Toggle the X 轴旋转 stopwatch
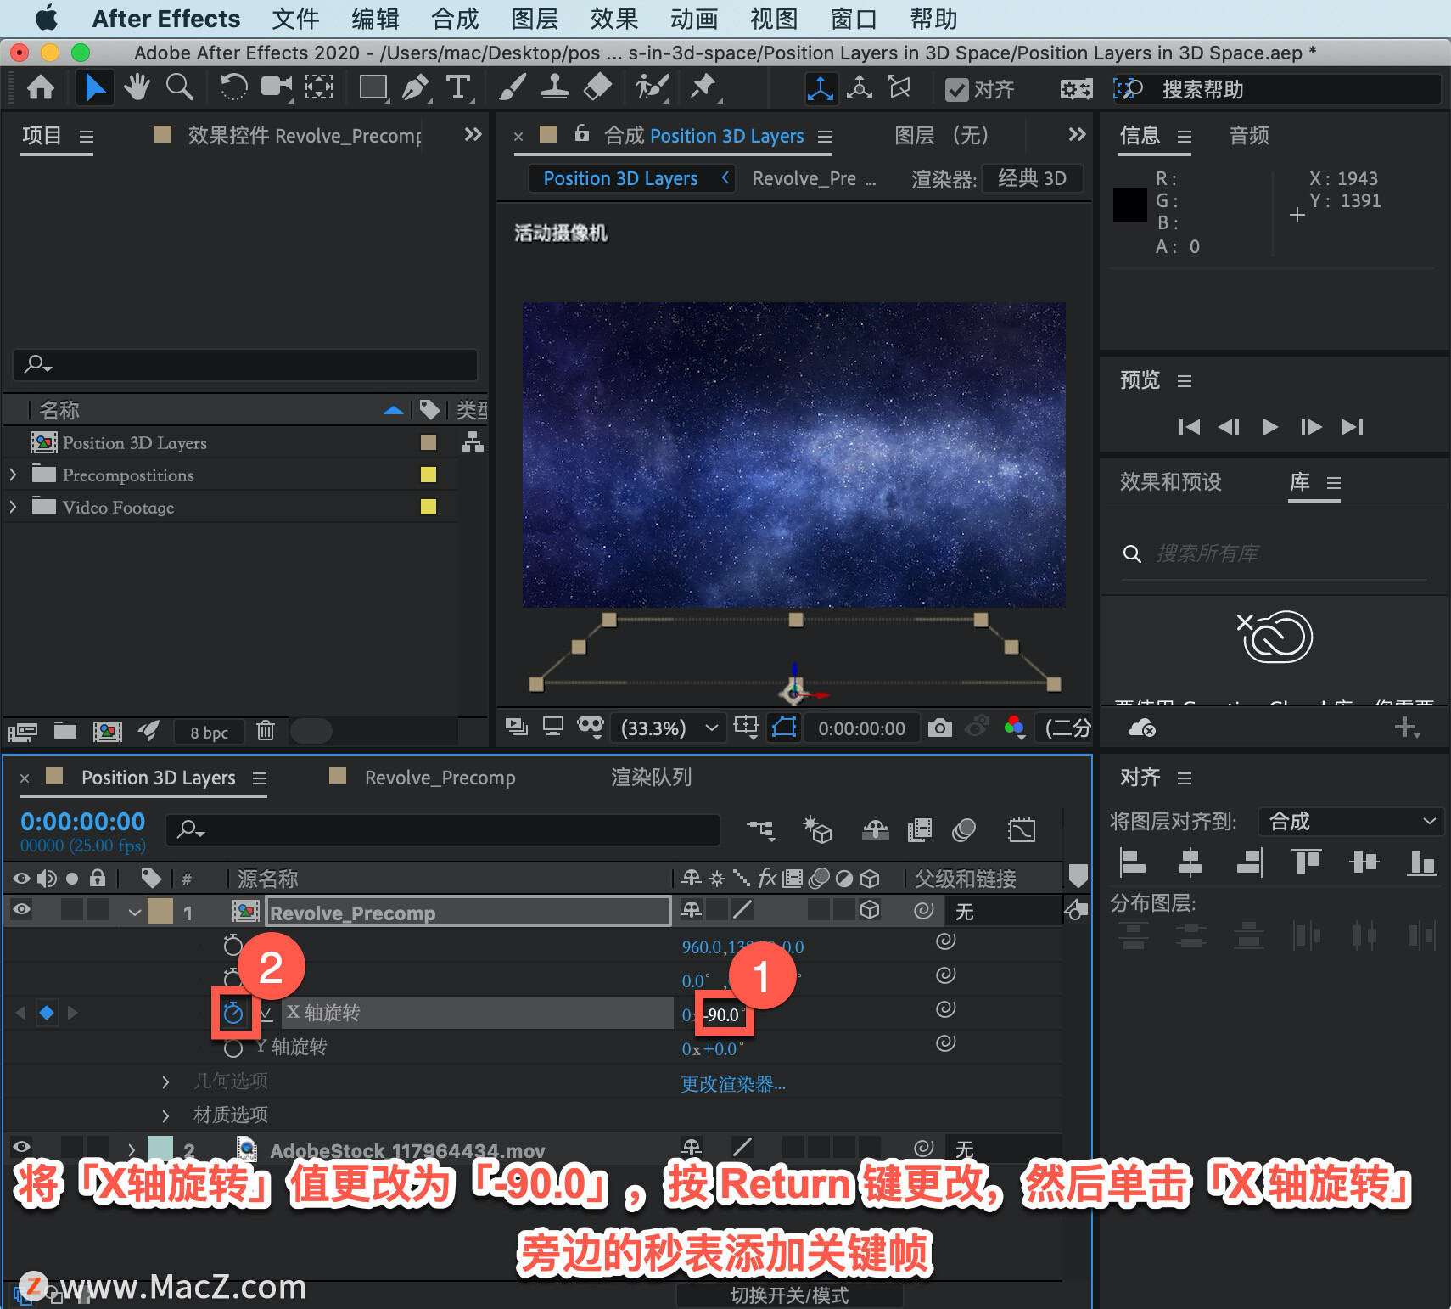The height and width of the screenshot is (1309, 1451). (233, 1013)
